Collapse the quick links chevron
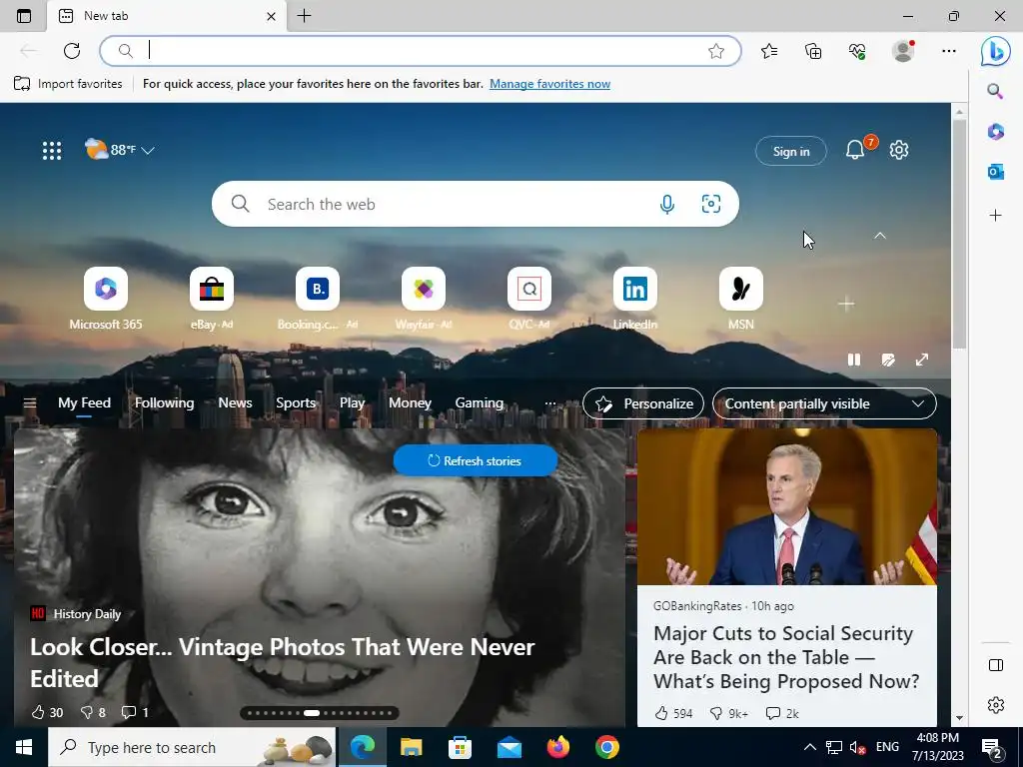 (880, 236)
